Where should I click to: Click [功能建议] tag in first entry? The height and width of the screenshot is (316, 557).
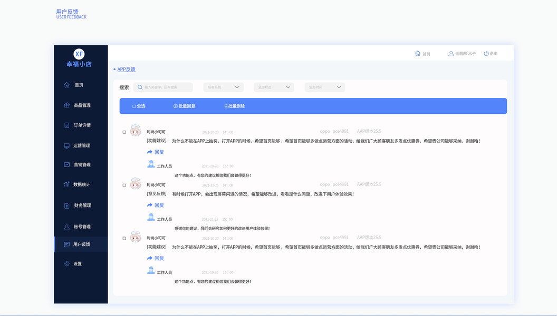157,141
